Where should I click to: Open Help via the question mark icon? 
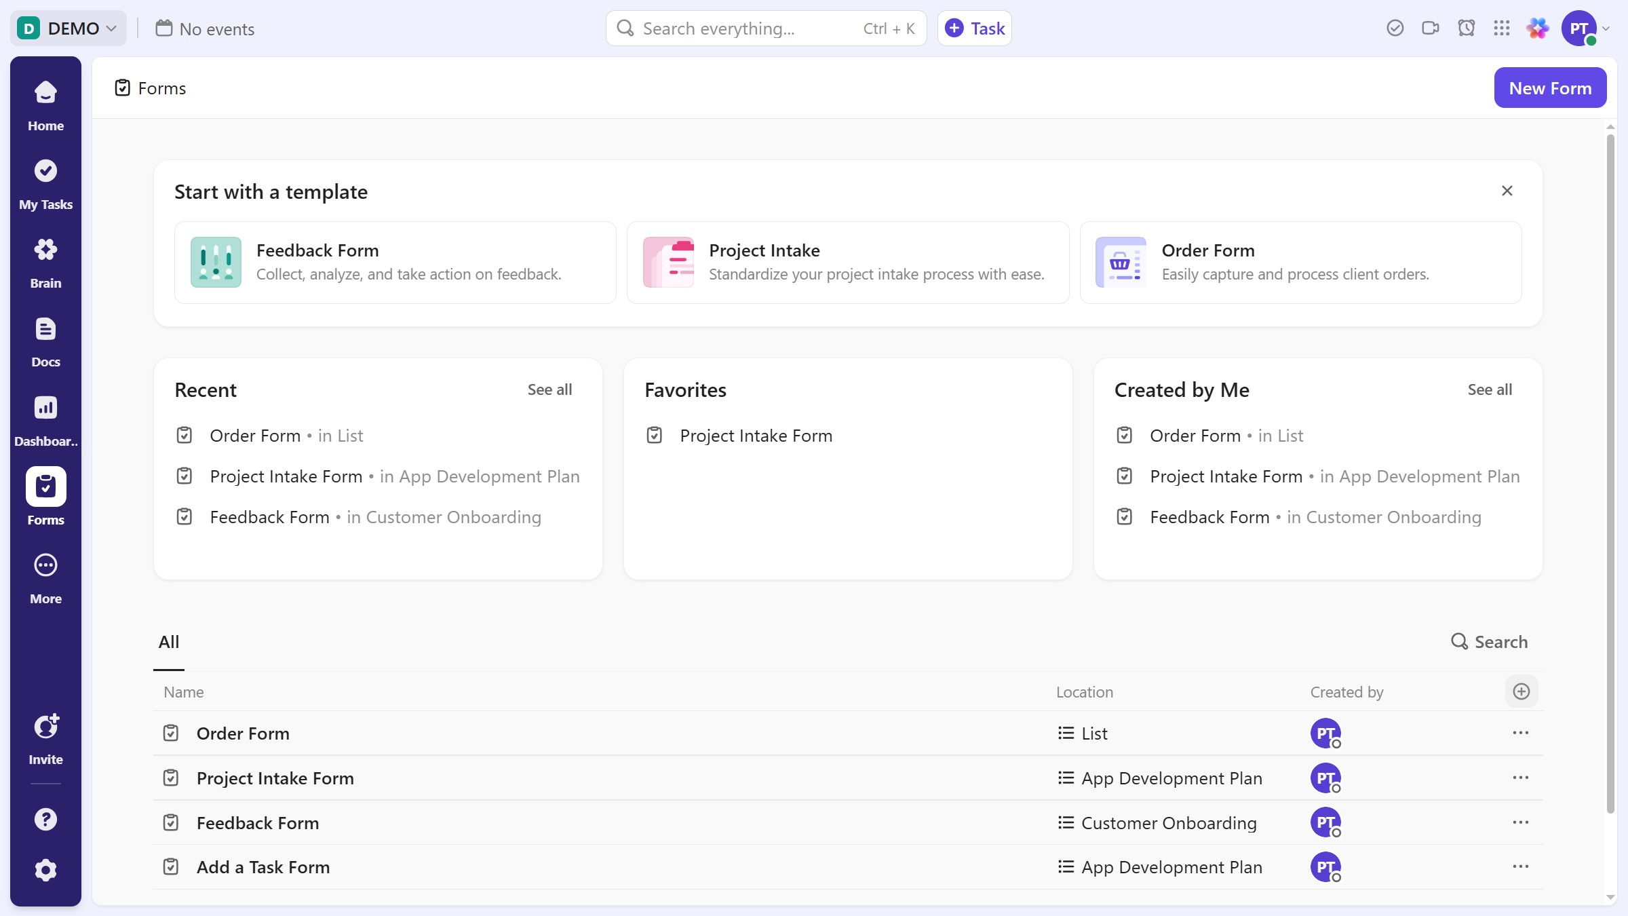point(45,819)
